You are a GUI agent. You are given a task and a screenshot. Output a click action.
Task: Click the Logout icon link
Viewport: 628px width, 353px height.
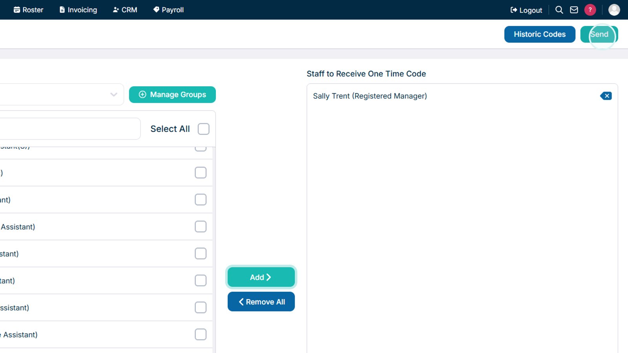click(526, 10)
